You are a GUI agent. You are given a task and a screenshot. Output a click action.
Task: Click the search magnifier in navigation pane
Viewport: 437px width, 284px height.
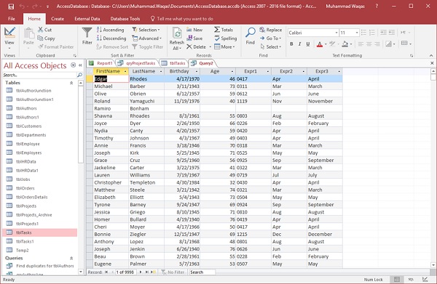[79, 75]
